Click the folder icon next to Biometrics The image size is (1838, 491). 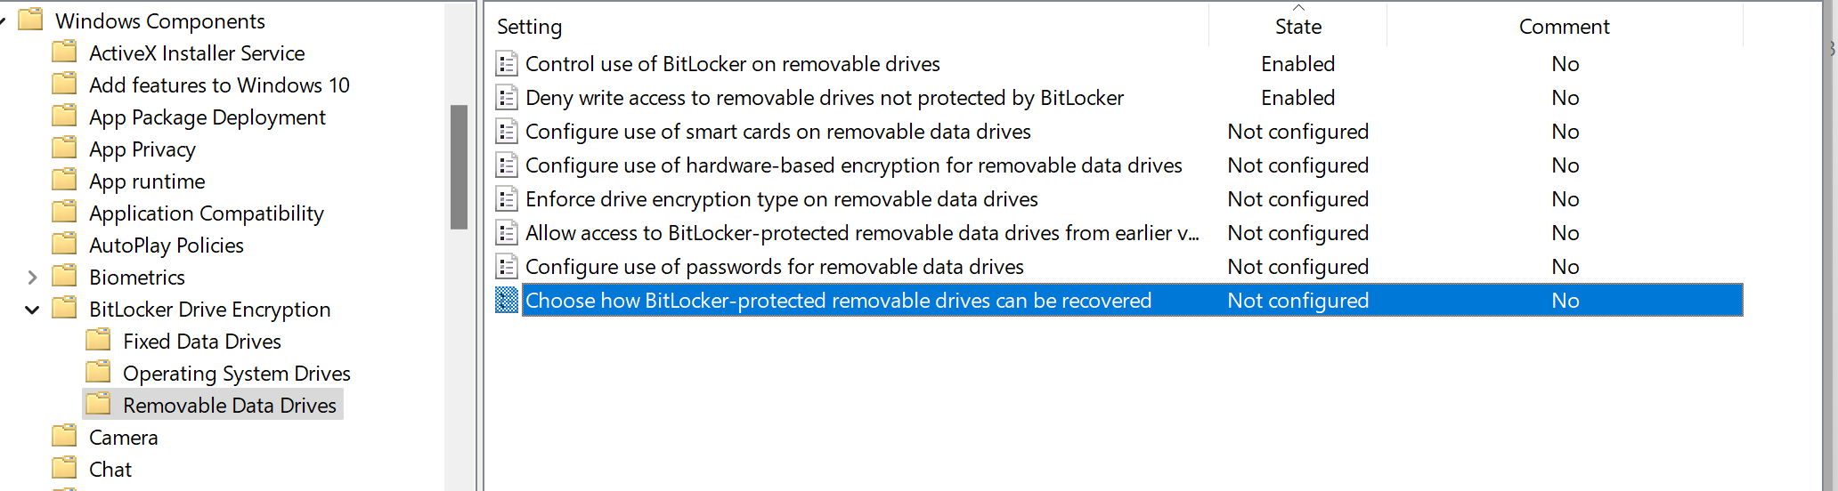point(64,277)
